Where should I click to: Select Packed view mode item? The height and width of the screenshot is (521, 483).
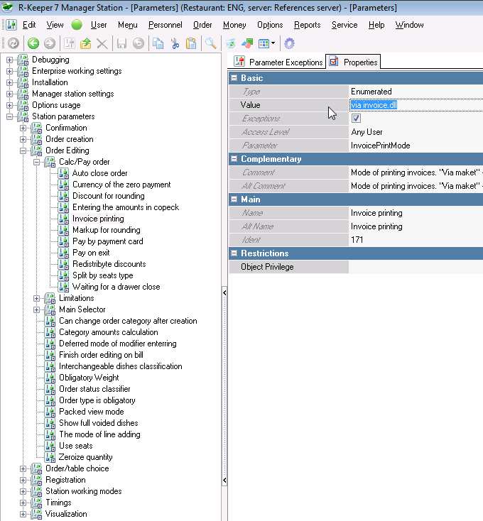click(x=92, y=412)
